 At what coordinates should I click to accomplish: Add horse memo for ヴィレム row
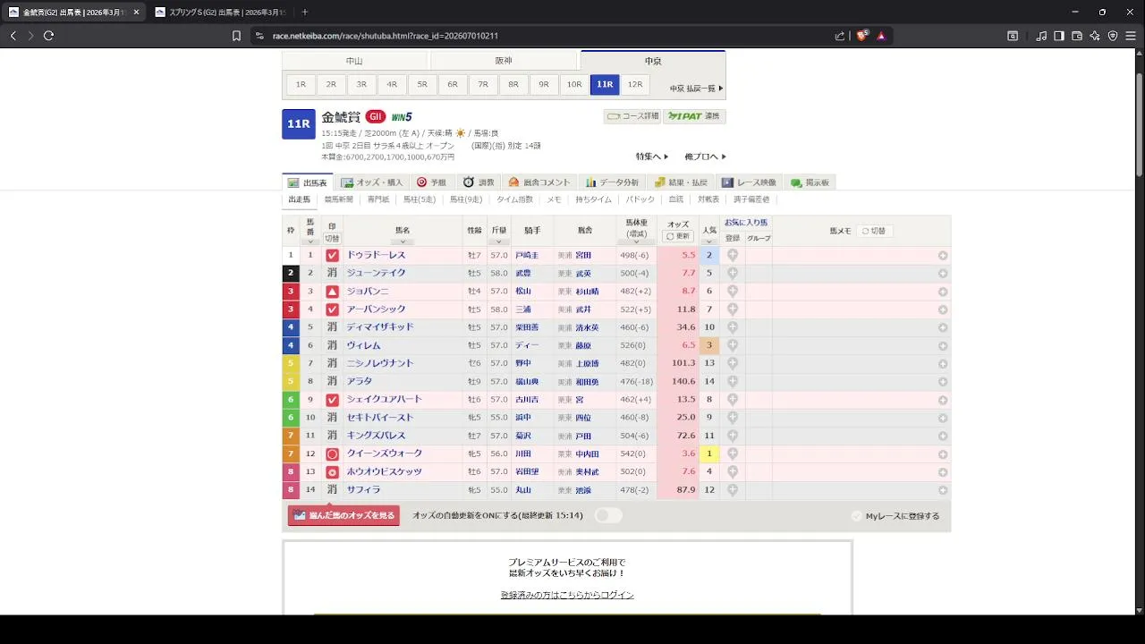click(943, 345)
